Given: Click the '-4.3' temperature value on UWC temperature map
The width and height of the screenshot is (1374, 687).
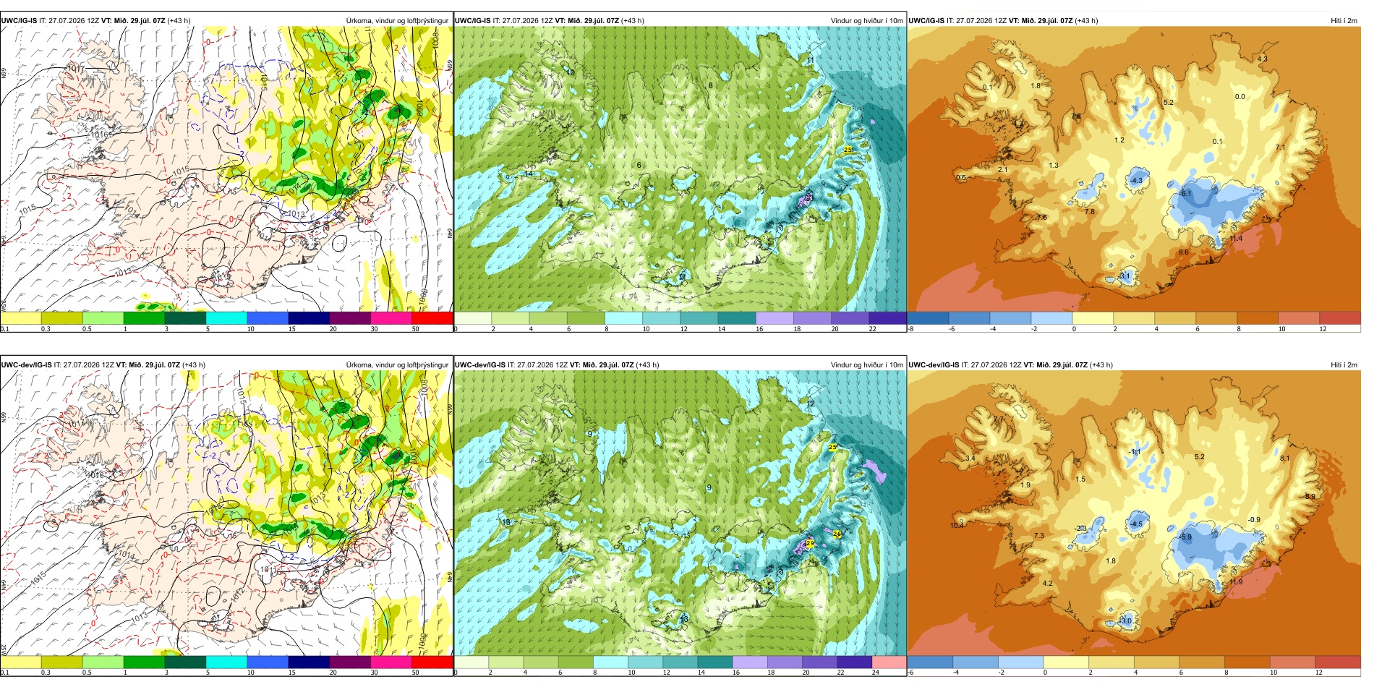Looking at the screenshot, I should point(1136,181).
